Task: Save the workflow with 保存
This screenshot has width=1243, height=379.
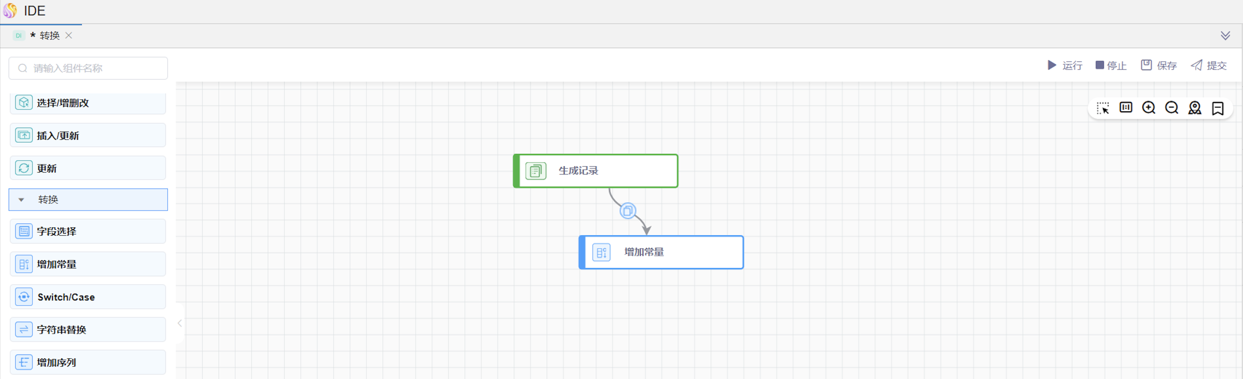Action: coord(1159,65)
